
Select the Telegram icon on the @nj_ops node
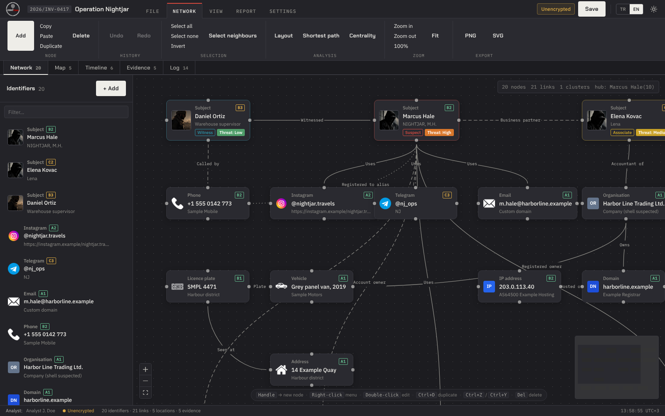(385, 203)
